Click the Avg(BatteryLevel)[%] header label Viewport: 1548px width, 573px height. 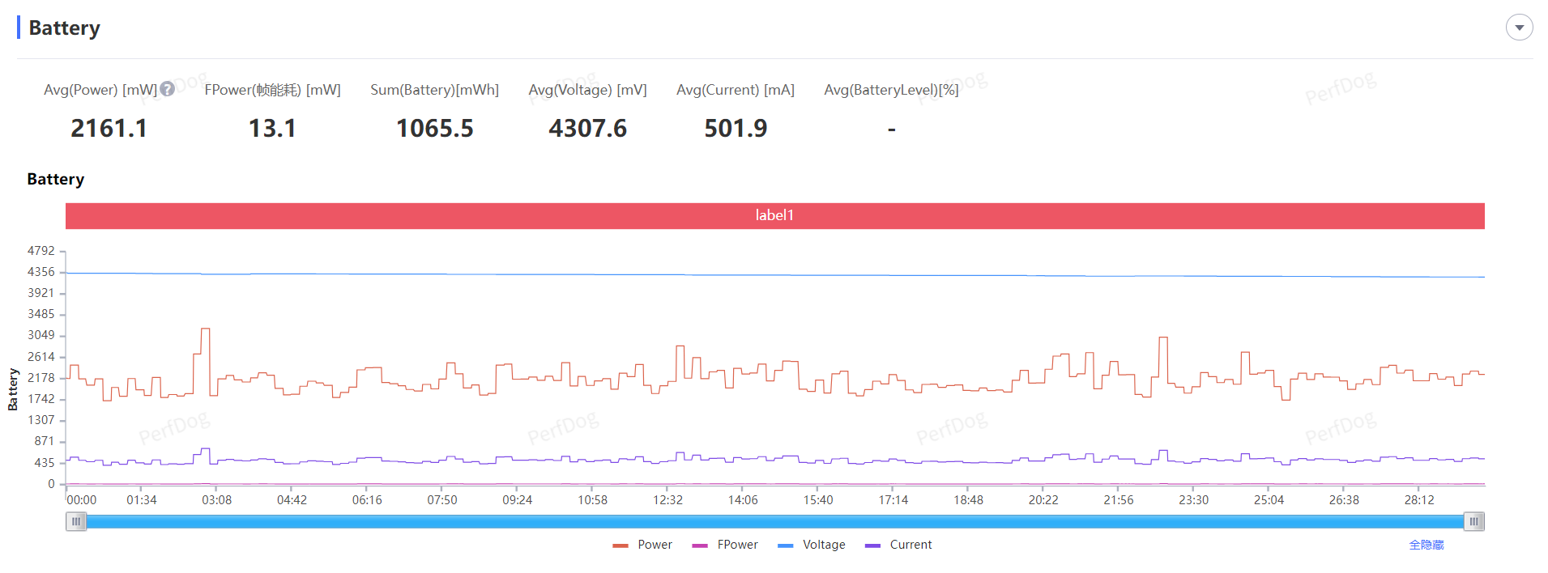(891, 90)
